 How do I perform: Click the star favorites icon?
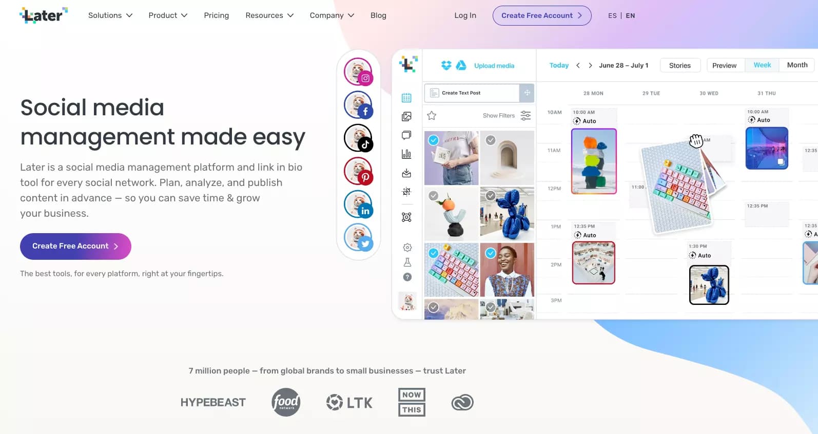pos(432,116)
